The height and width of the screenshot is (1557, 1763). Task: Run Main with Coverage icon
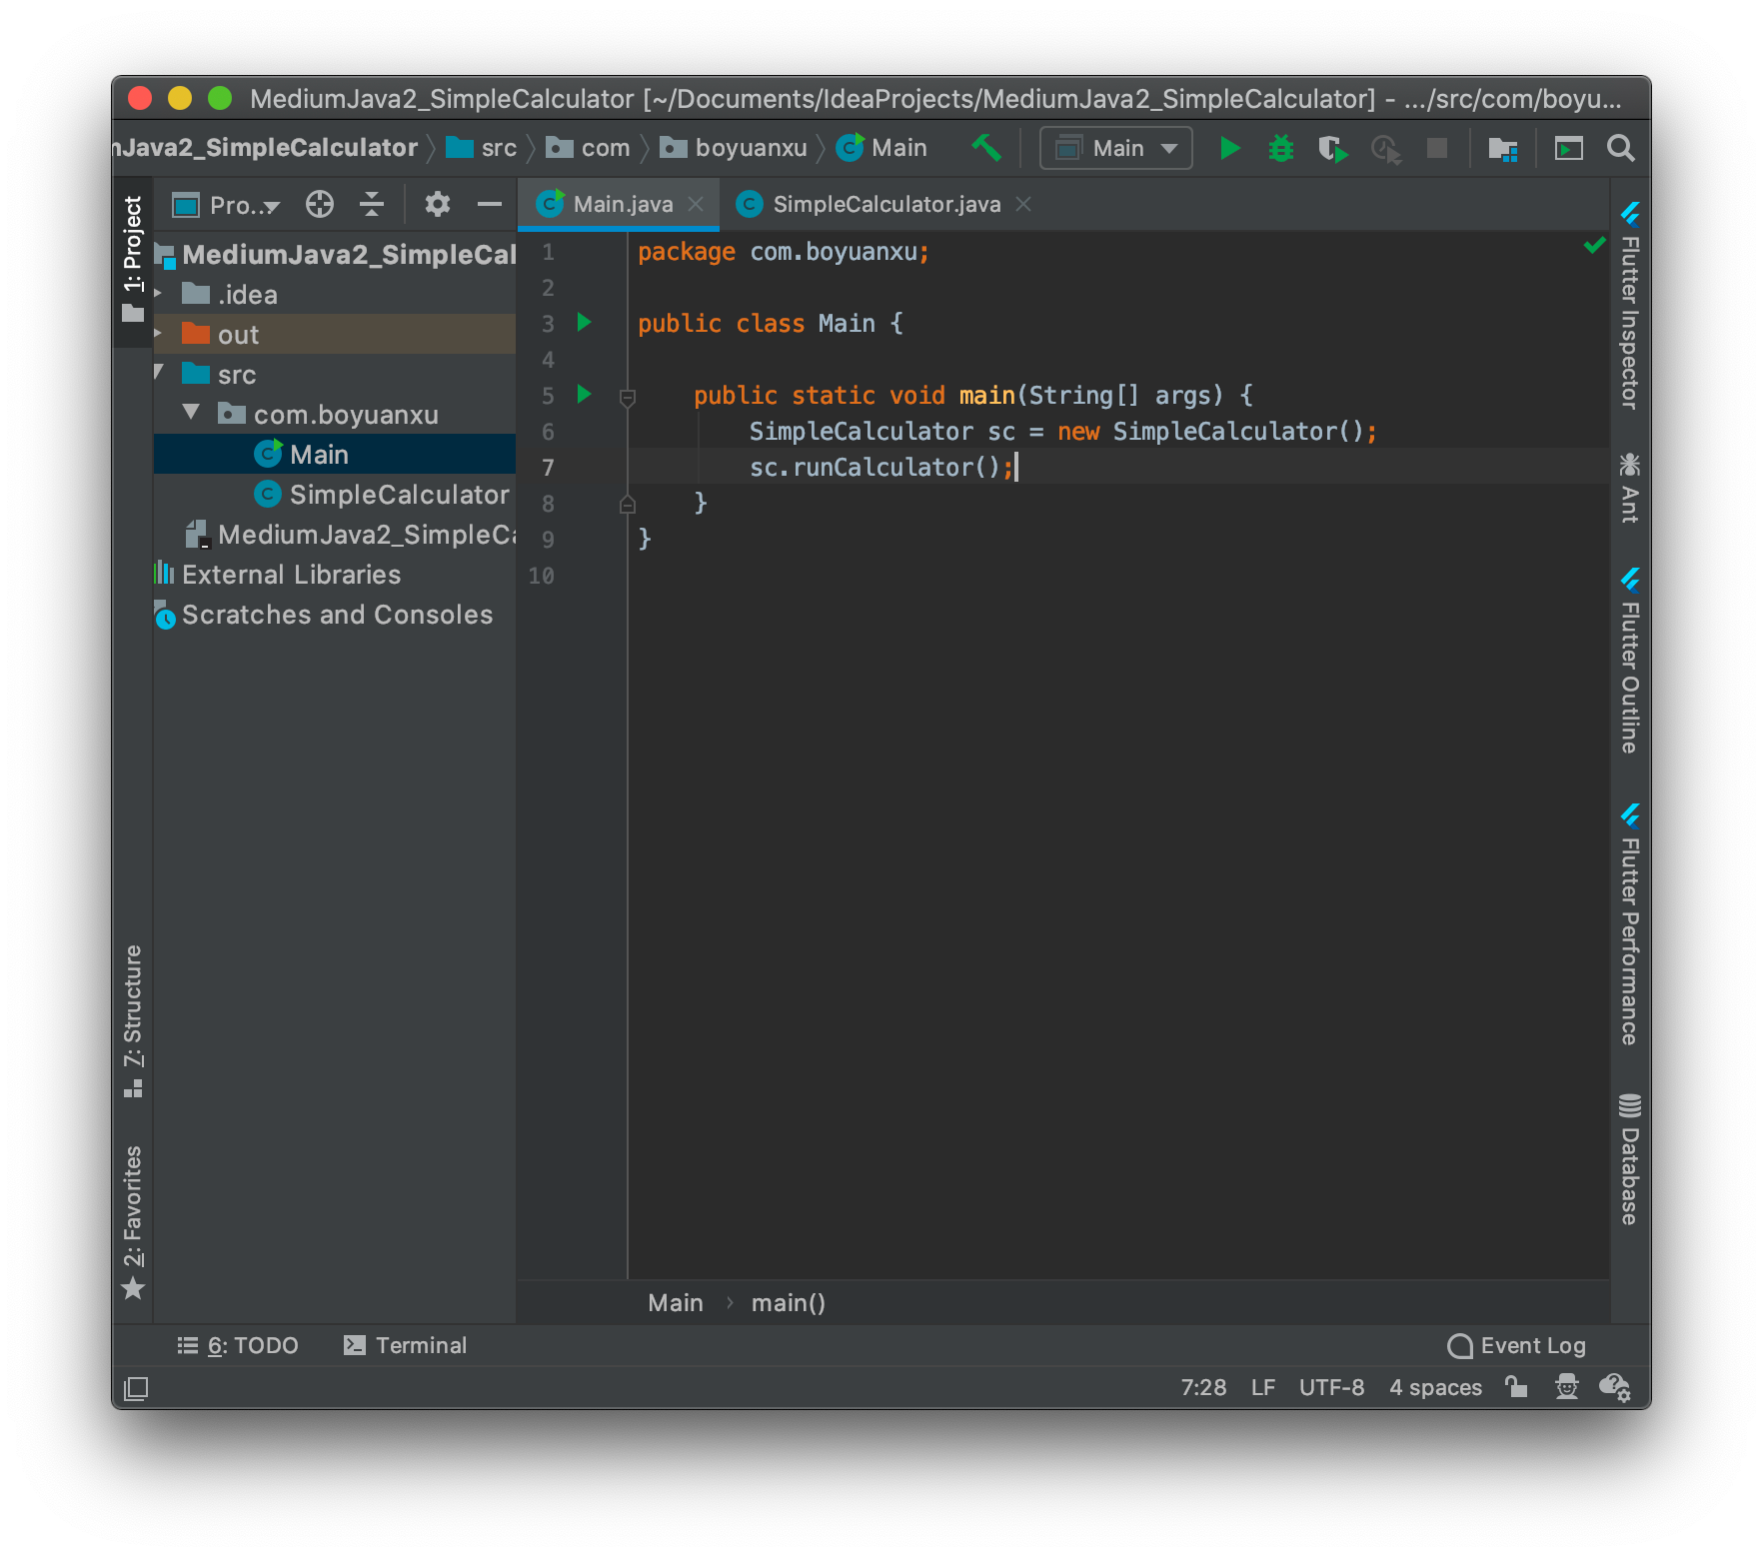[1332, 147]
